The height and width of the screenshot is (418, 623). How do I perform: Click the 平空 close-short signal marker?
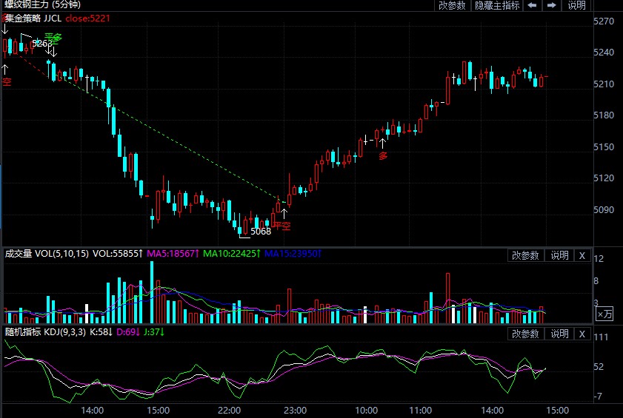281,226
